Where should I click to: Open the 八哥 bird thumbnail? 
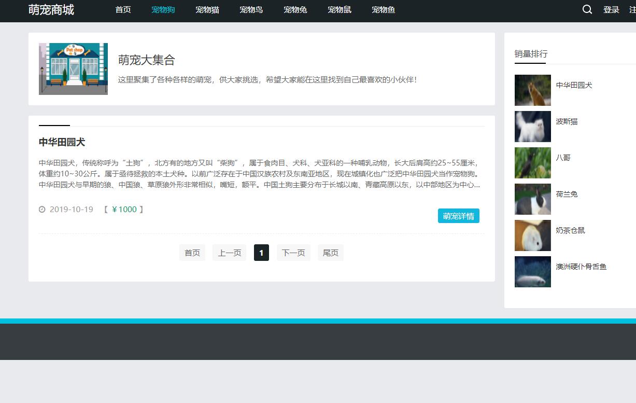pyautogui.click(x=532, y=163)
